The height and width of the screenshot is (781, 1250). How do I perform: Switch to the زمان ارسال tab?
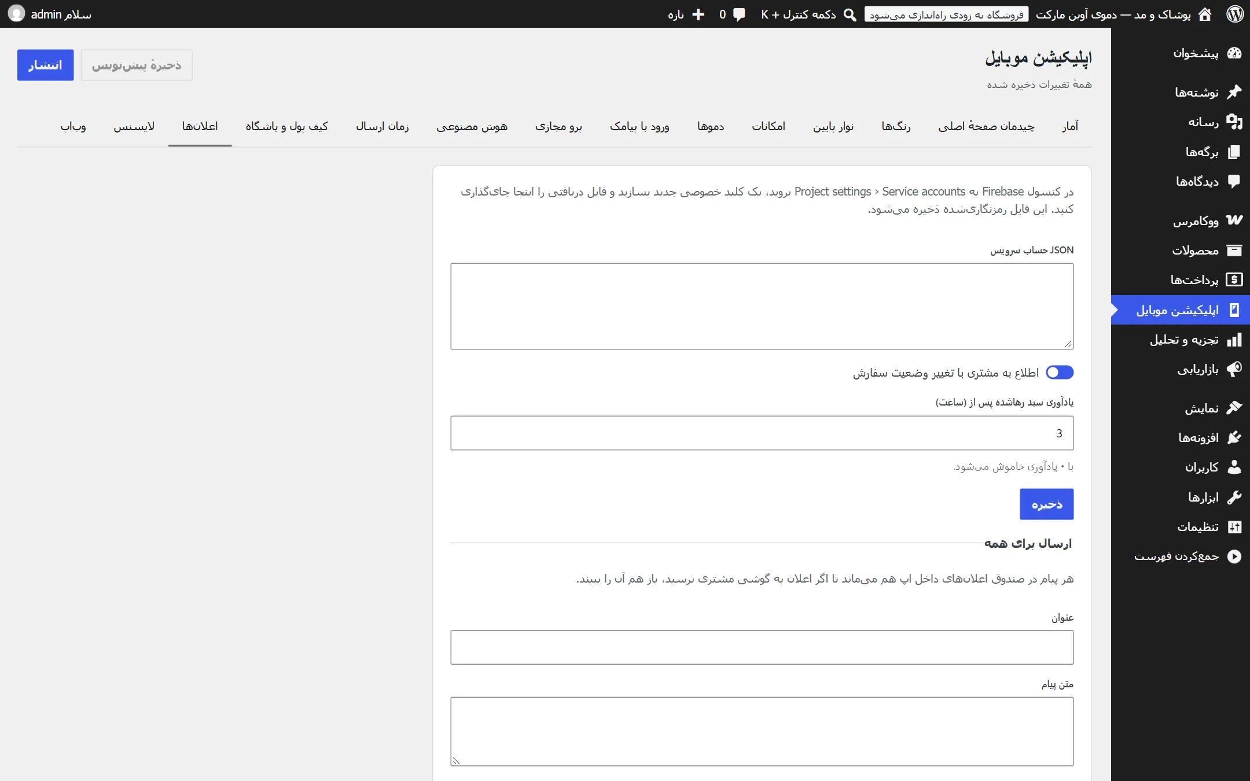[x=382, y=126]
